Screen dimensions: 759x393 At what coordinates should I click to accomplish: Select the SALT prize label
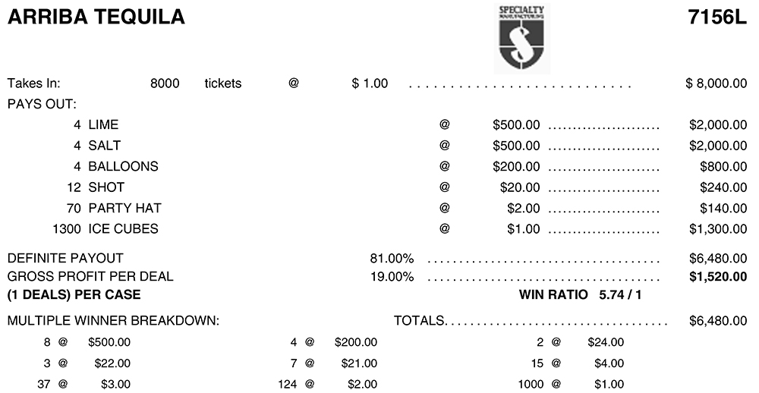[104, 146]
